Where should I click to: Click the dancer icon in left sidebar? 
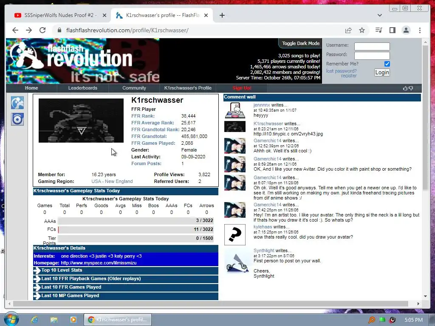[17, 103]
